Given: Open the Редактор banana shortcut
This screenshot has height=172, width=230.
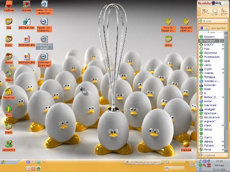Looking at the screenshot, I should pyautogui.click(x=9, y=93).
